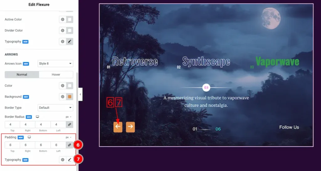Click the Padding Top input field
This screenshot has width=321, height=171.
click(12, 145)
